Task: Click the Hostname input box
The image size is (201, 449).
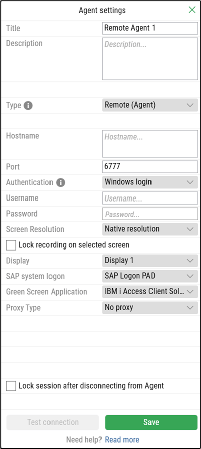Action: click(150, 144)
